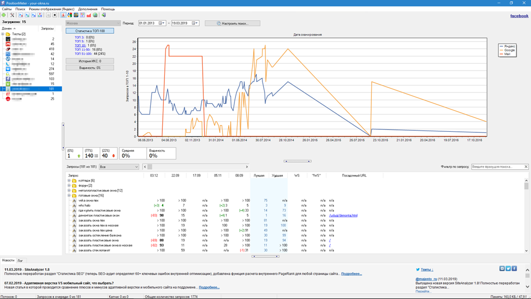Select the Yandex display mode icon
Image resolution: width=531 pixels, height=299 pixels.
tap(63, 15)
